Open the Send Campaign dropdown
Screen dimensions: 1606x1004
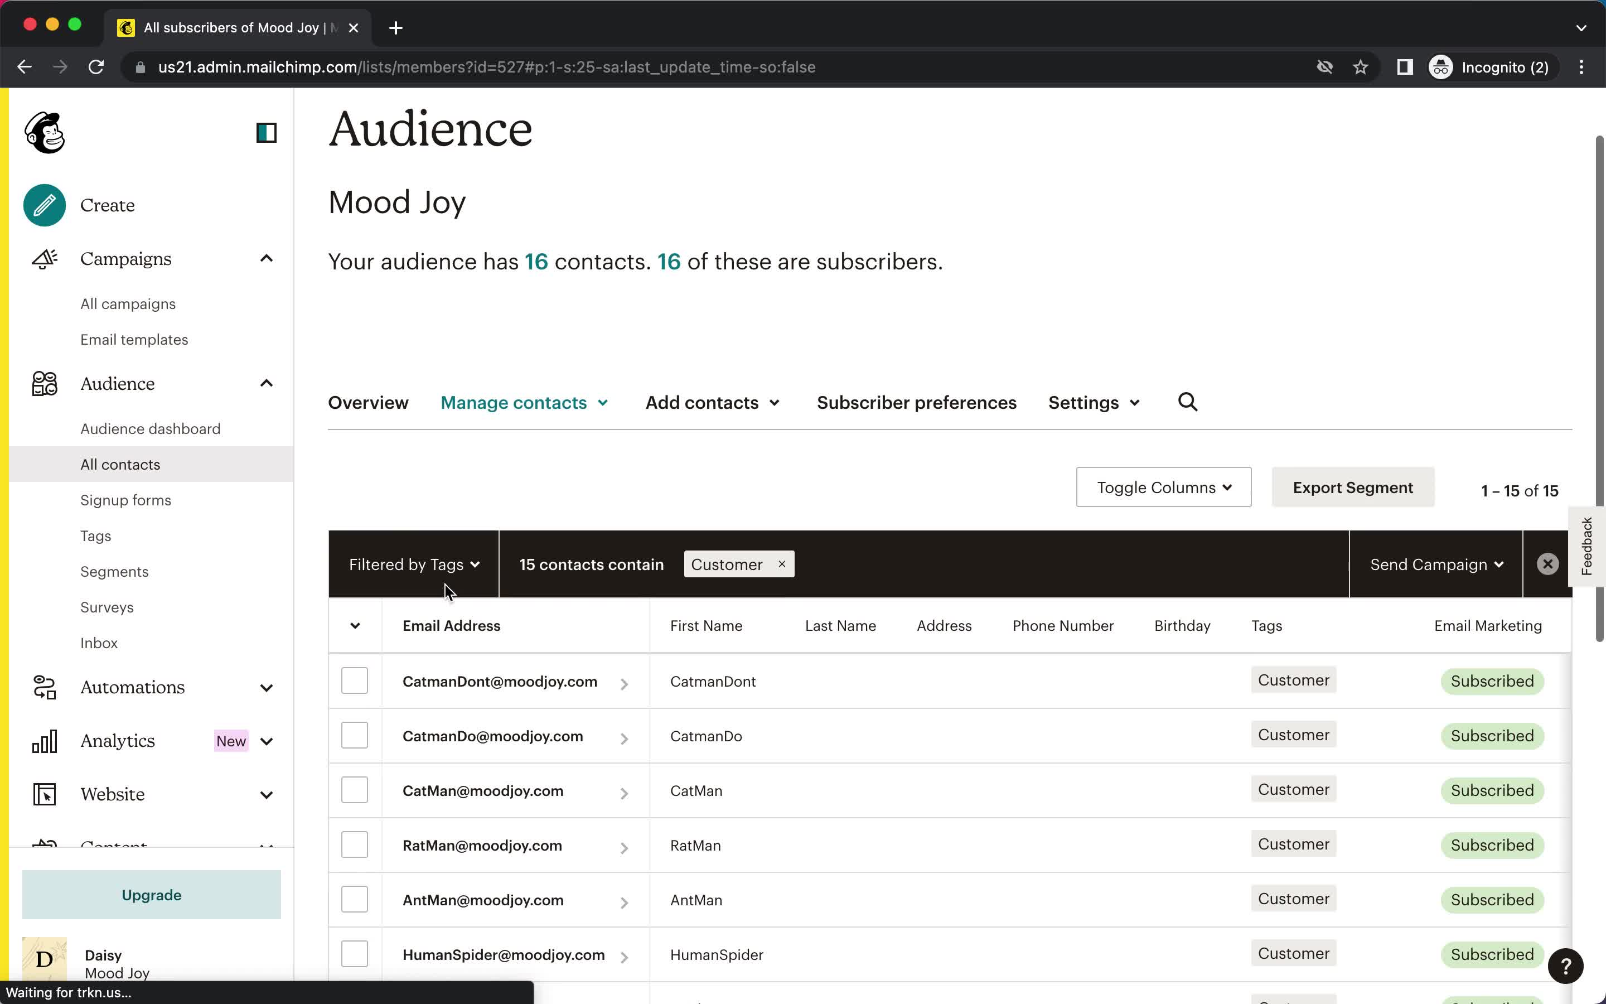point(1436,564)
